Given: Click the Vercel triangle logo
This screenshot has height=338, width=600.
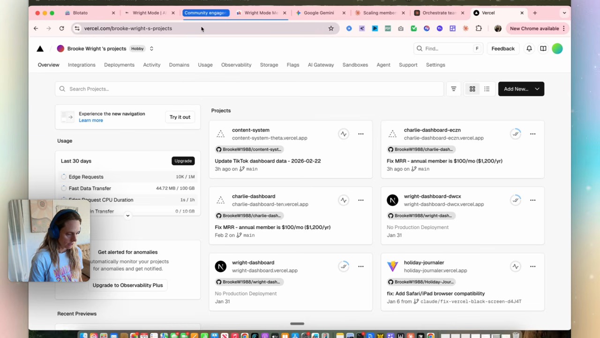Looking at the screenshot, I should coord(40,48).
